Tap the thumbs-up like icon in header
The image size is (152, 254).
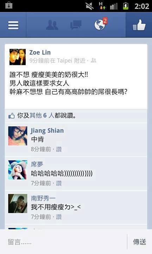[x=139, y=25]
